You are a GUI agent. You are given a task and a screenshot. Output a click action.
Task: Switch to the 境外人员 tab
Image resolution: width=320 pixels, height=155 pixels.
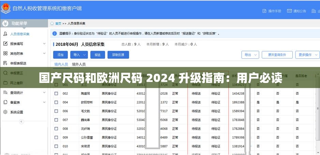(79, 64)
